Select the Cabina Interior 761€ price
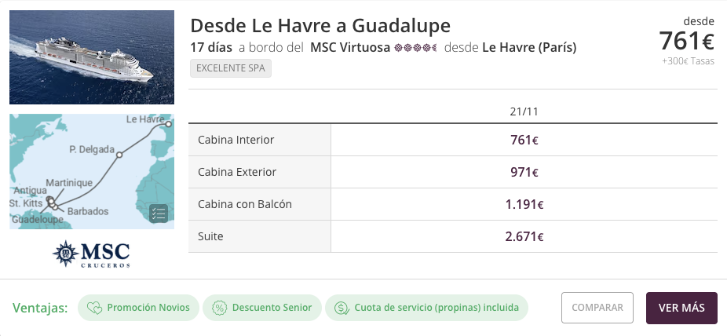The image size is (727, 336). [x=524, y=140]
